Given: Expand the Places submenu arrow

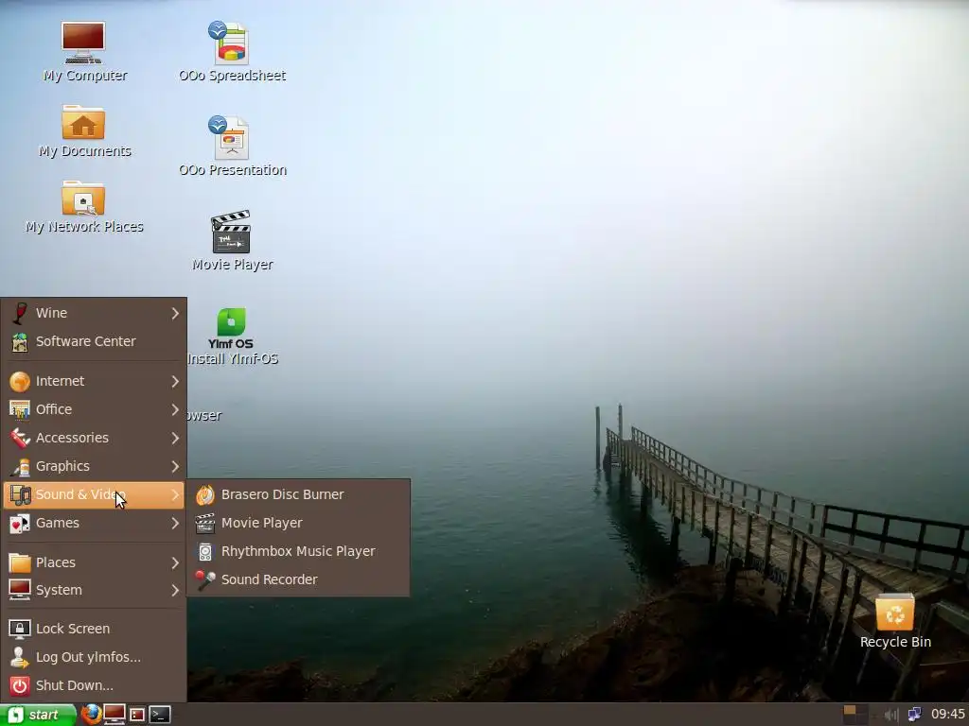Looking at the screenshot, I should coord(175,563).
